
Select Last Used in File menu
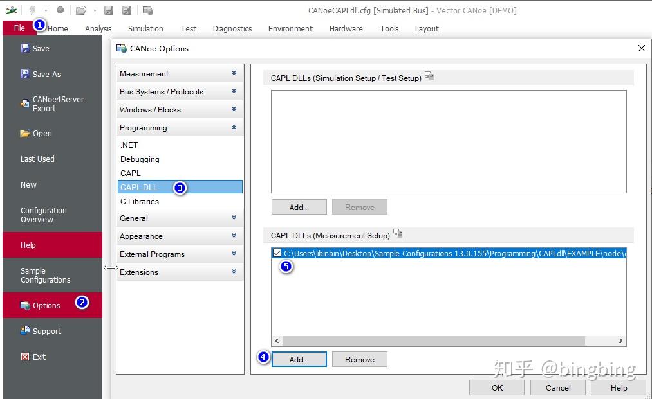[37, 159]
